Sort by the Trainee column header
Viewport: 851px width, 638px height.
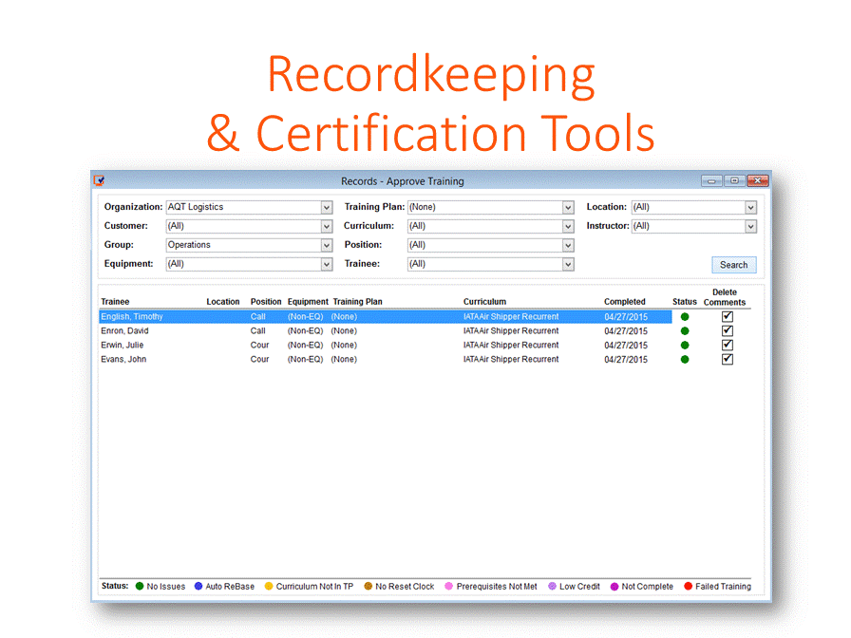(x=116, y=302)
